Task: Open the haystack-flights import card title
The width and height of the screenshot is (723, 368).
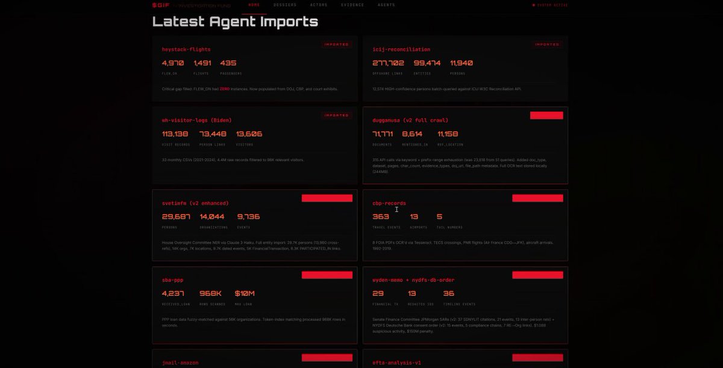Action: tap(186, 49)
